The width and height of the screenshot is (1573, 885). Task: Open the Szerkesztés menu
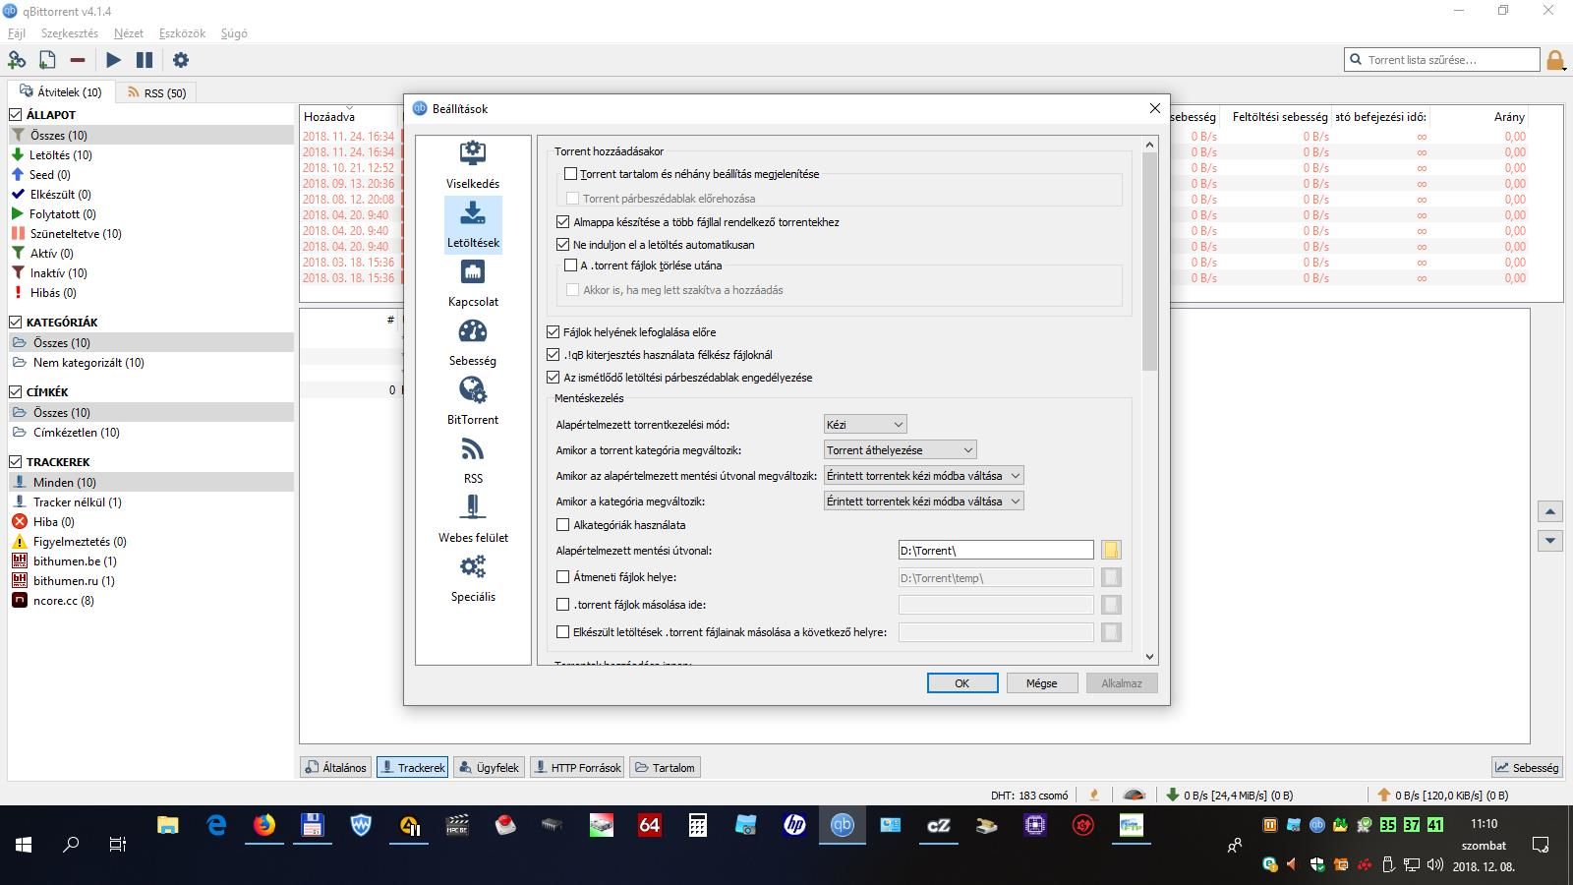click(70, 33)
